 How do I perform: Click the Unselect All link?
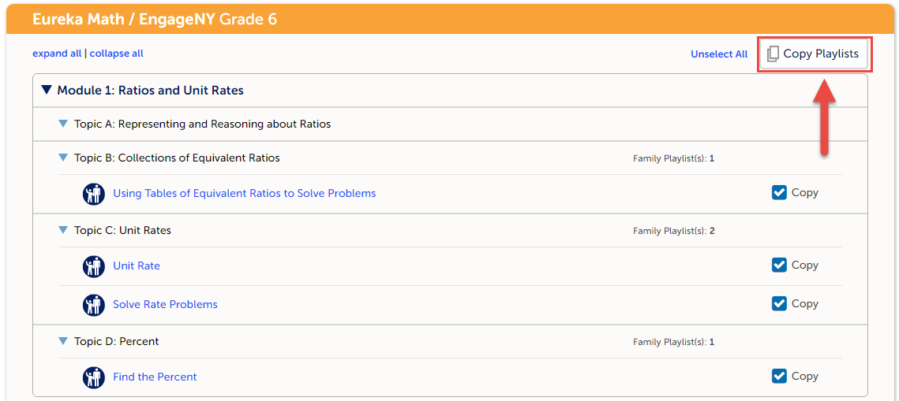point(719,54)
